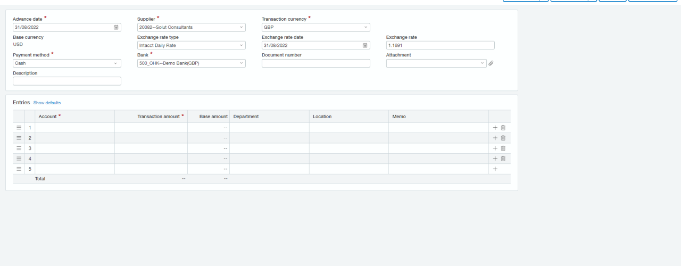This screenshot has width=681, height=266.
Task: Open the Exchange rate date calendar picker
Action: point(365,45)
